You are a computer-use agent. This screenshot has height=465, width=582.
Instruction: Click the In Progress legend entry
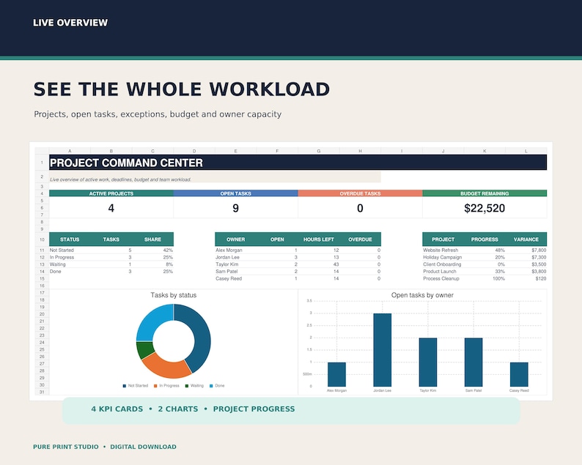click(x=166, y=386)
